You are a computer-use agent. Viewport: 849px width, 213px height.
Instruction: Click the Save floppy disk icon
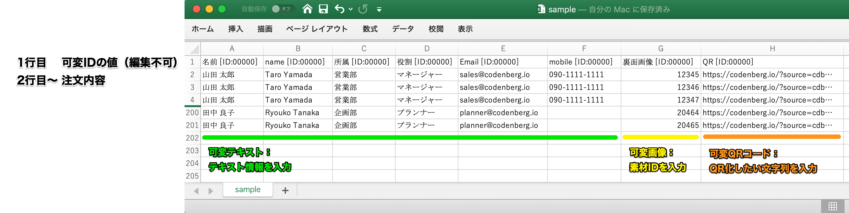coord(323,9)
